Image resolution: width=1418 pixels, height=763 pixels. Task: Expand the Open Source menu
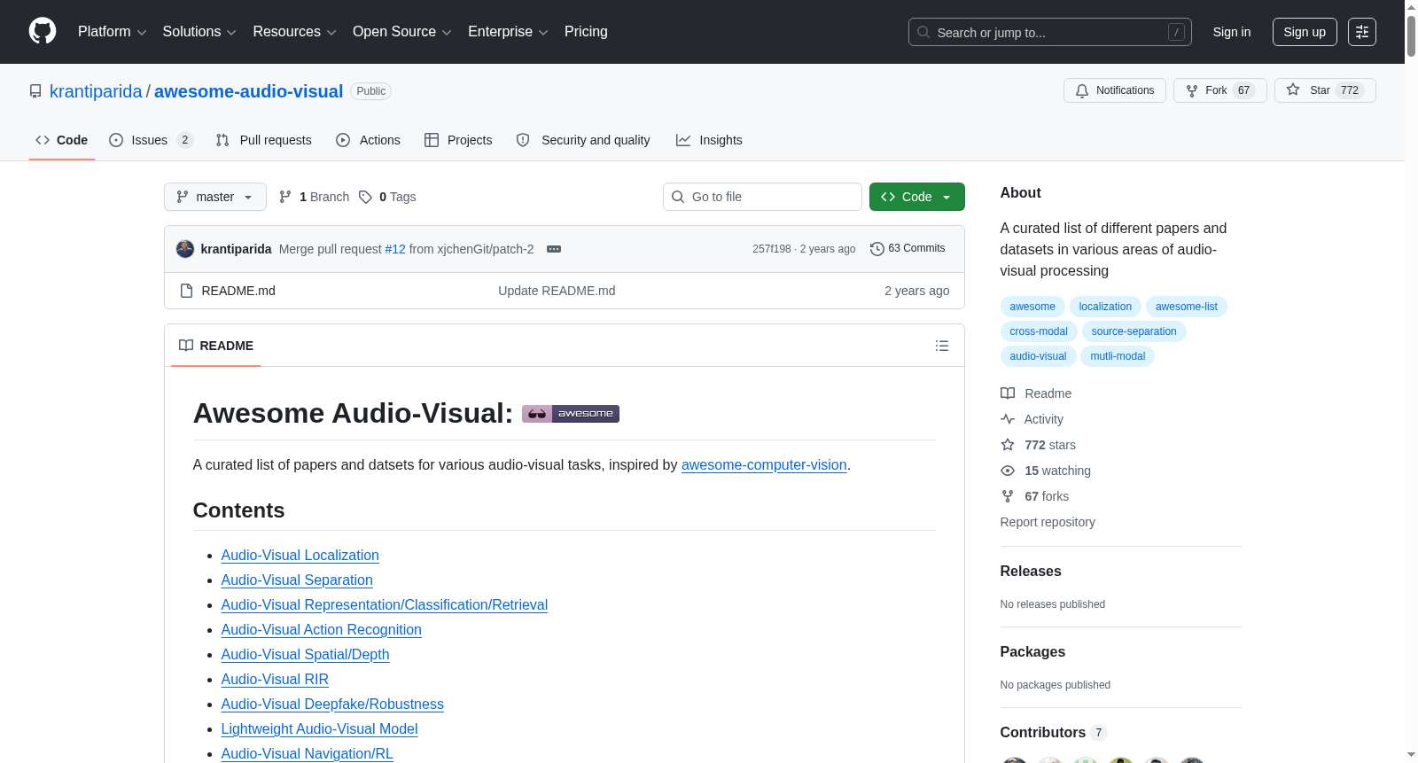coord(402,32)
